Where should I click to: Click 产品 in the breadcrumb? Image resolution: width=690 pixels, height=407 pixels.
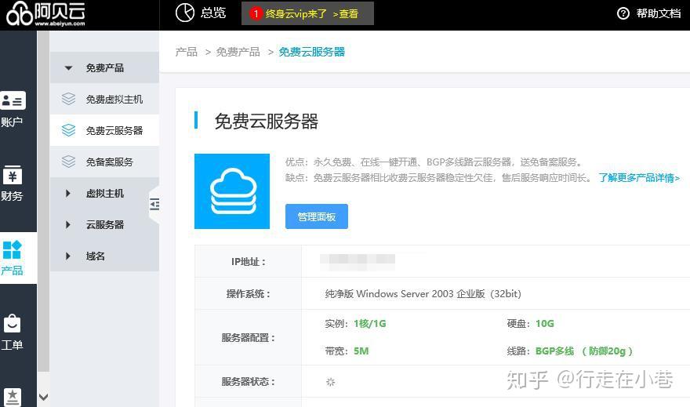186,52
